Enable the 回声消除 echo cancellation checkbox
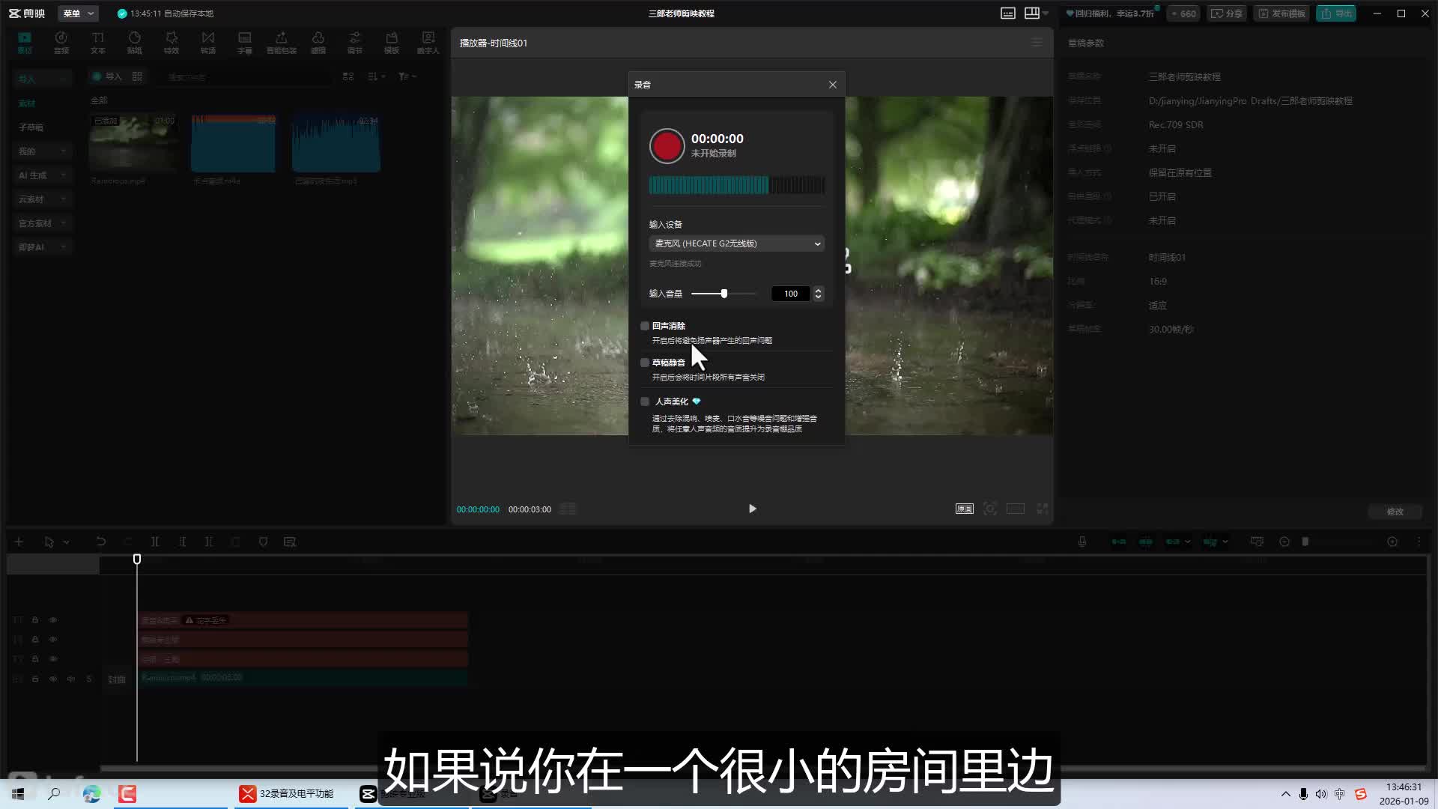Screen dimensions: 1438x809 (645, 326)
